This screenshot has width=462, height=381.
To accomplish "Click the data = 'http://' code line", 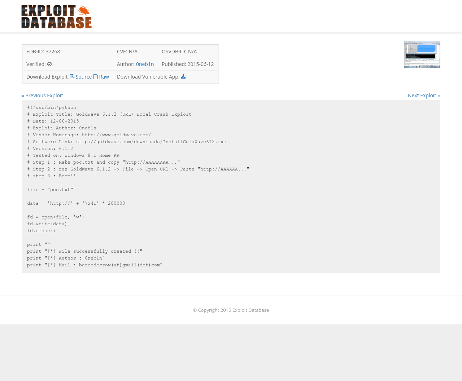I will click(x=76, y=204).
